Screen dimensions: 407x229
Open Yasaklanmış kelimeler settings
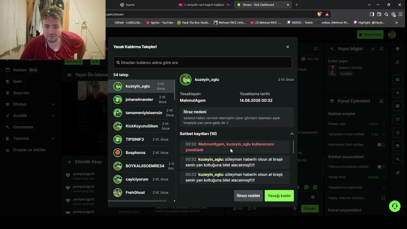pos(356,188)
